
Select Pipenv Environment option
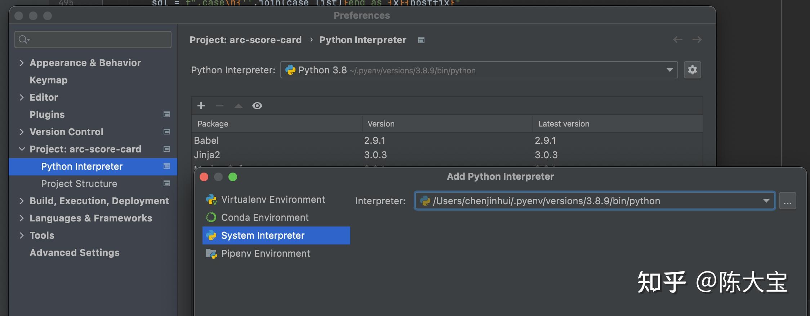pos(265,253)
